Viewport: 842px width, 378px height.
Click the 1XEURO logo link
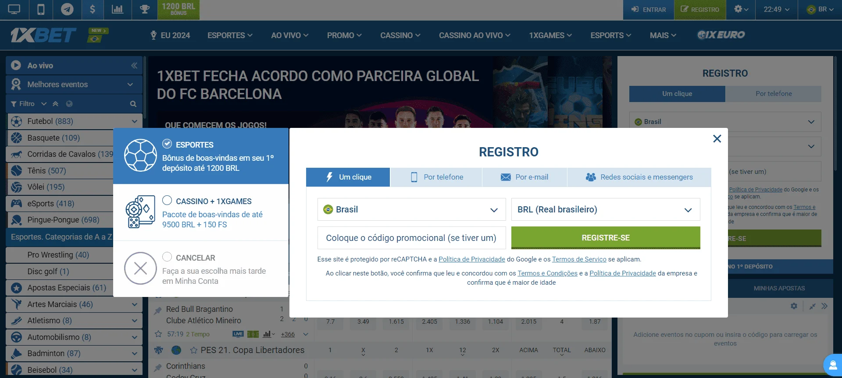[x=721, y=35]
